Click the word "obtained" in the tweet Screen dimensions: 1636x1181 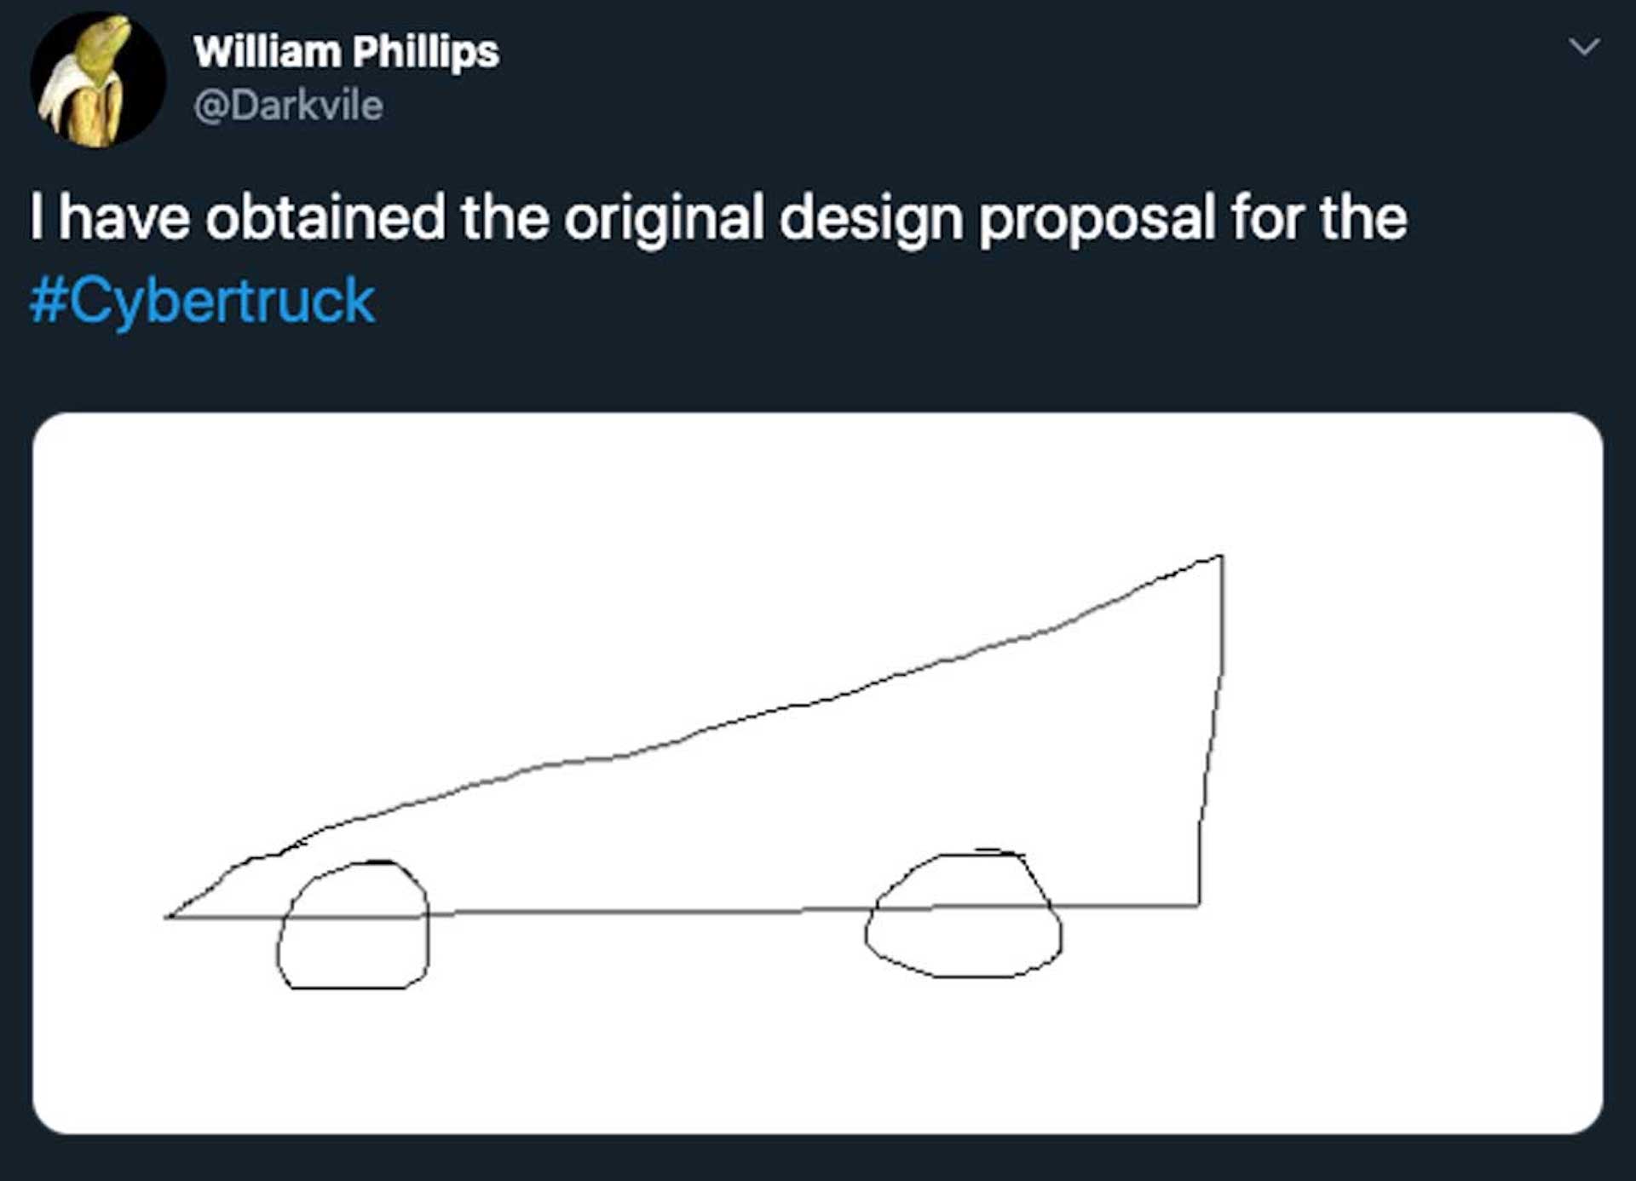[x=325, y=218]
